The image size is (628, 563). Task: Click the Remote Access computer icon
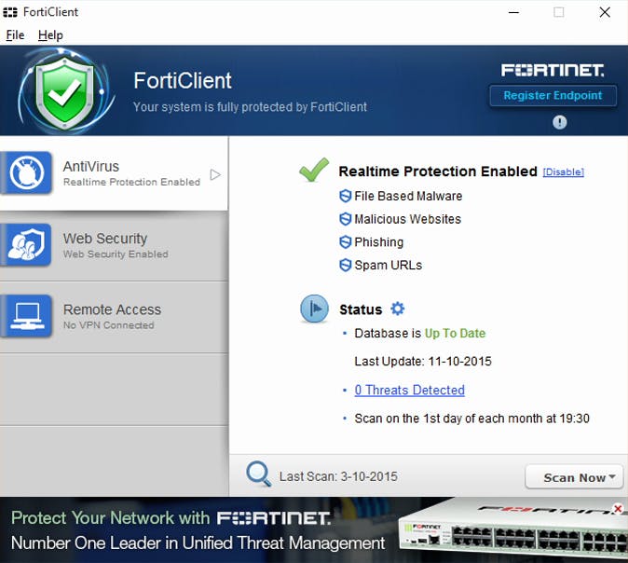26,316
